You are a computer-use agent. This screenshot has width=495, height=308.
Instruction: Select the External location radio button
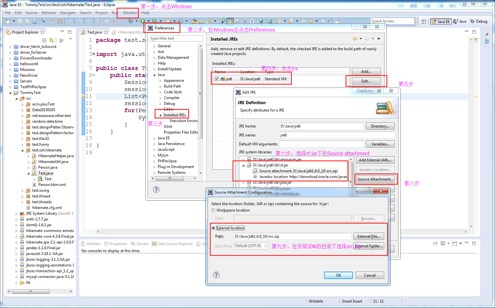point(213,228)
